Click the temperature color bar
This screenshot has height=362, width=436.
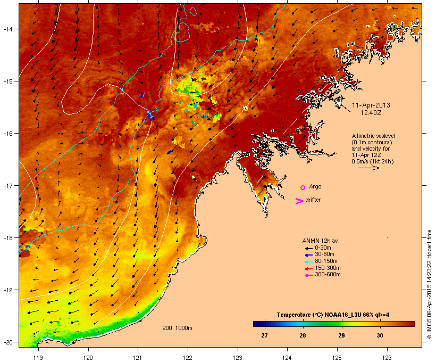(334, 324)
